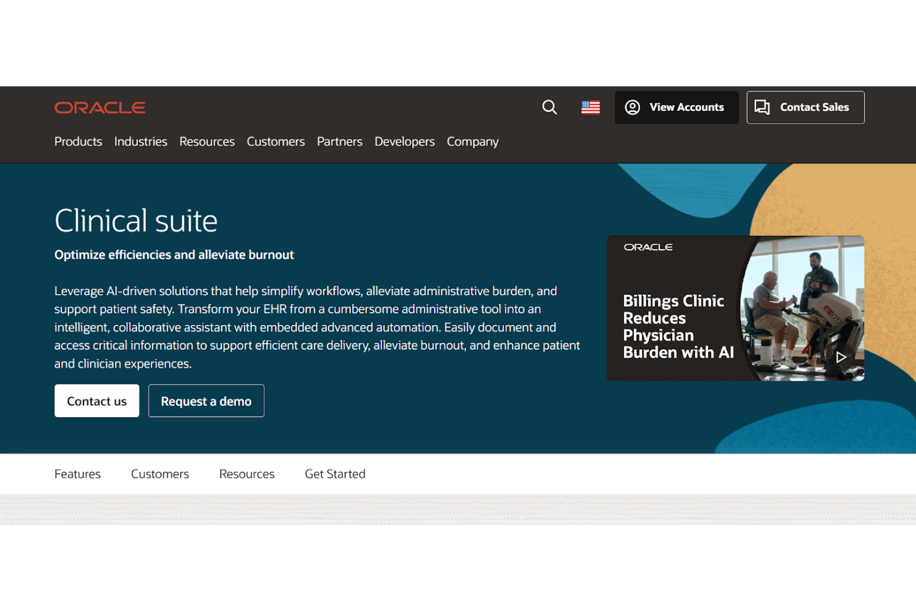Click the Oracle logo in the header
This screenshot has height=611, width=916.
100,108
